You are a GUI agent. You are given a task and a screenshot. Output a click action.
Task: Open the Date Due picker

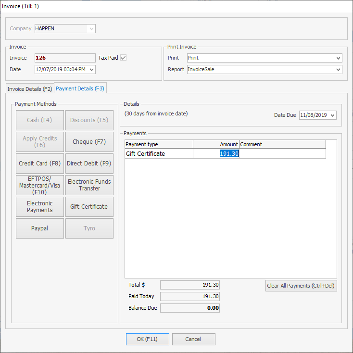click(x=333, y=115)
